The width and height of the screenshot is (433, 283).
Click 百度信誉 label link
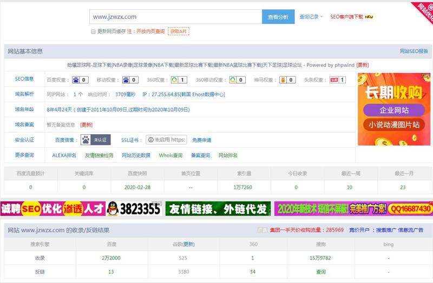pos(64,140)
